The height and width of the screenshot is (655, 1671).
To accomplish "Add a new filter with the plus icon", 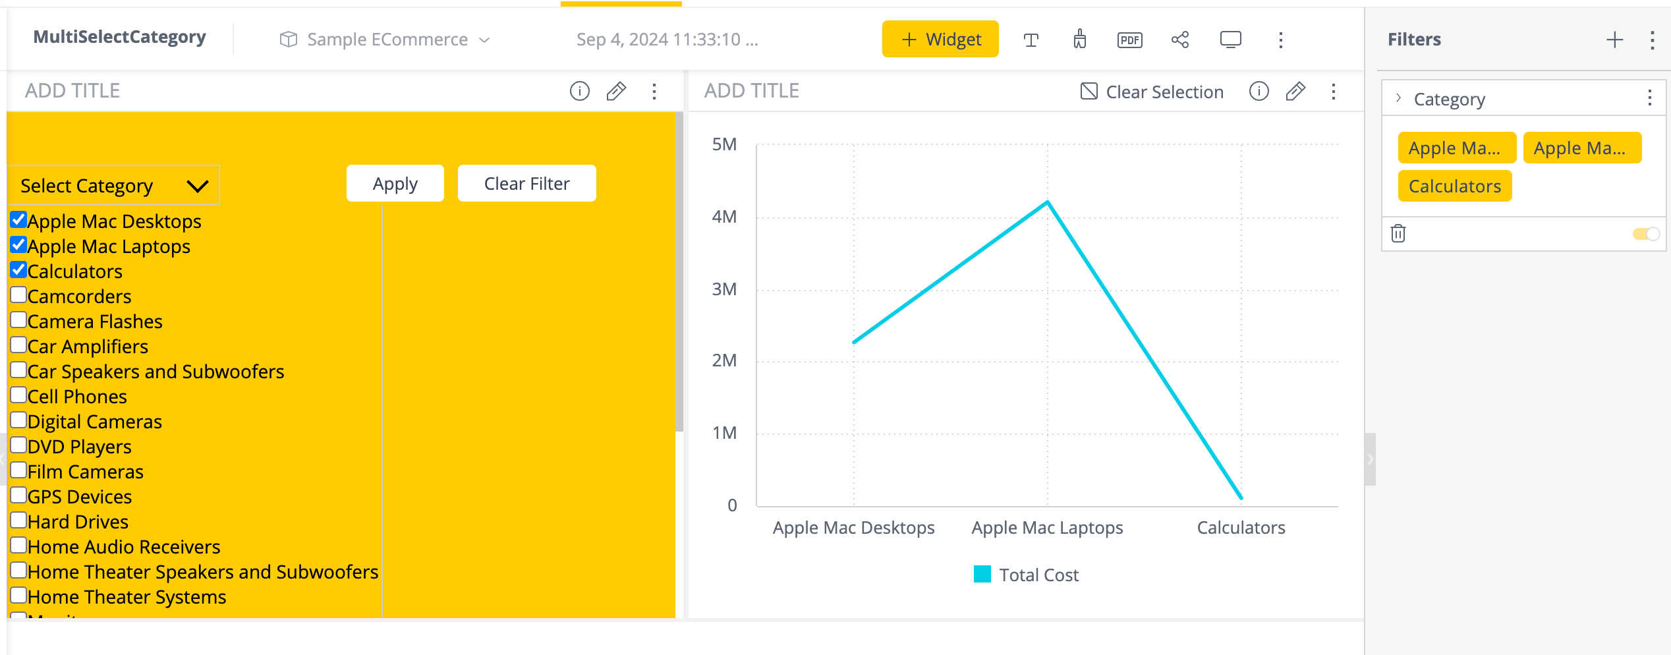I will tap(1614, 40).
